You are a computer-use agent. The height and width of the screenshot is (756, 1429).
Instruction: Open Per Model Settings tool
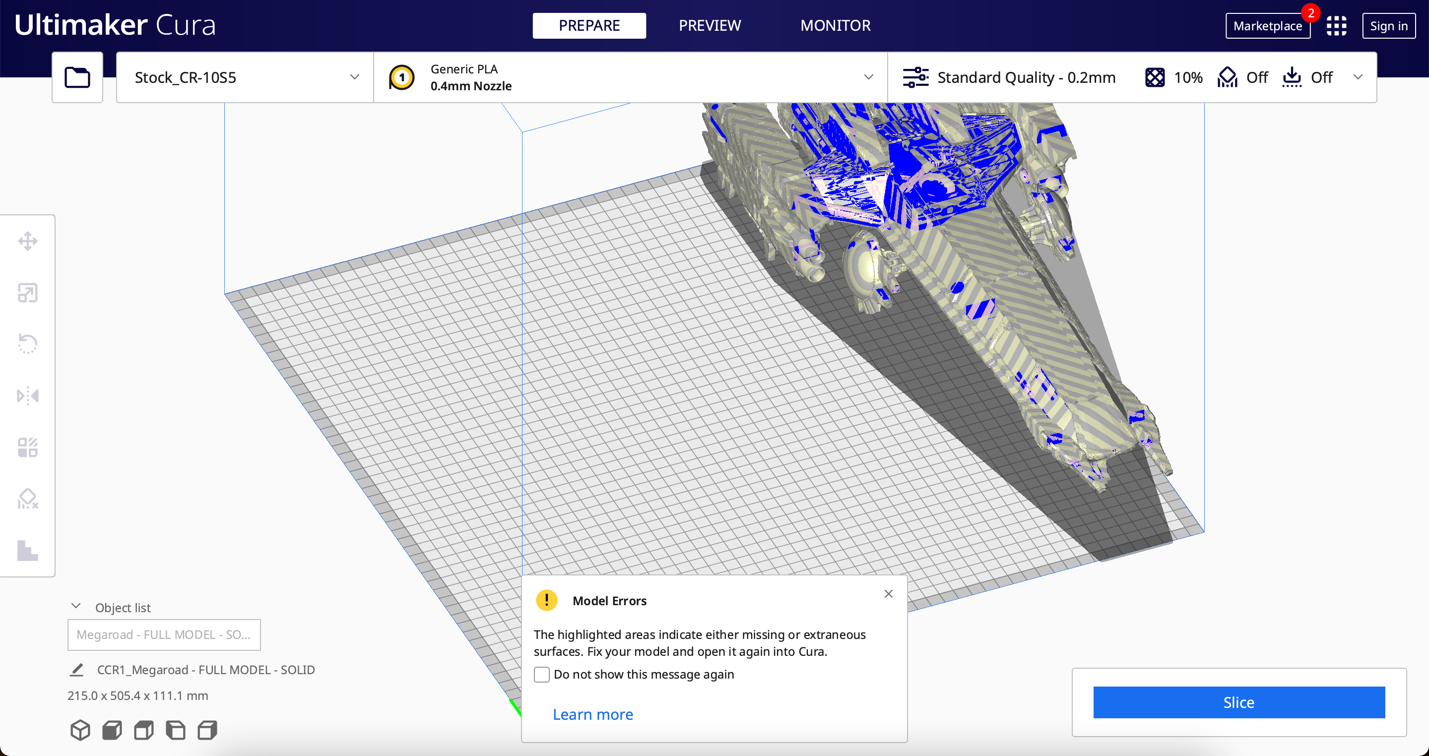pyautogui.click(x=28, y=447)
